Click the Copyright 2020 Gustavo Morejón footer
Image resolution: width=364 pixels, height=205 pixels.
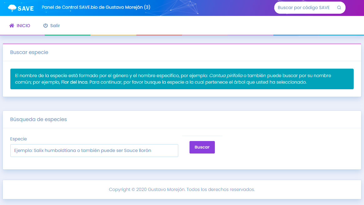pyautogui.click(x=182, y=189)
